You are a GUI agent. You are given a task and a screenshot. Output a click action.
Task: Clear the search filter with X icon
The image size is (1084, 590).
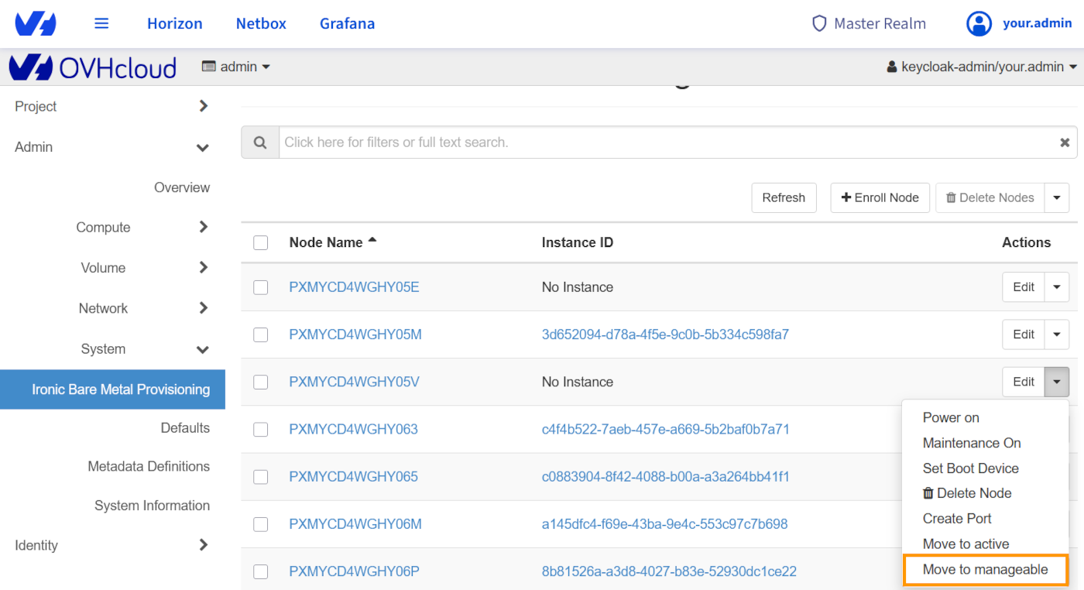[1065, 142]
